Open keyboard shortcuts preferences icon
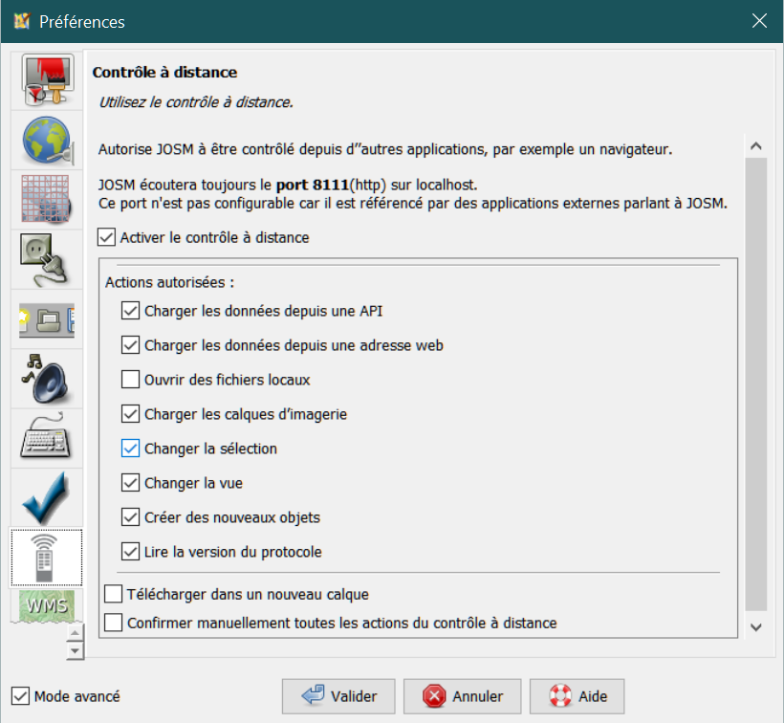This screenshot has height=723, width=784. tap(46, 437)
